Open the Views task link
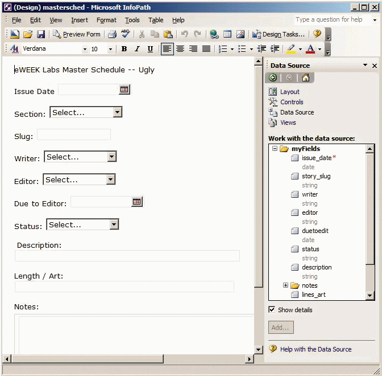The image size is (382, 376). (x=288, y=122)
